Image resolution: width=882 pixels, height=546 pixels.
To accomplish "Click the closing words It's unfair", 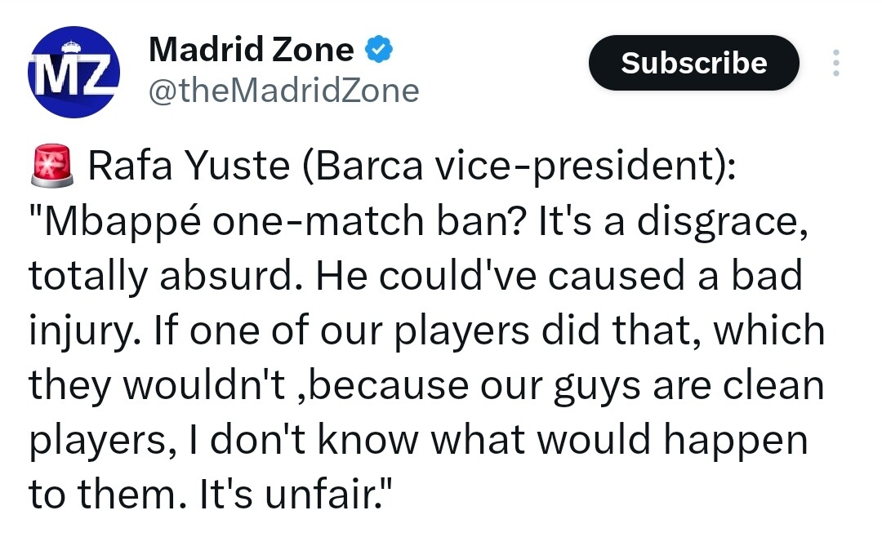I will 292,495.
